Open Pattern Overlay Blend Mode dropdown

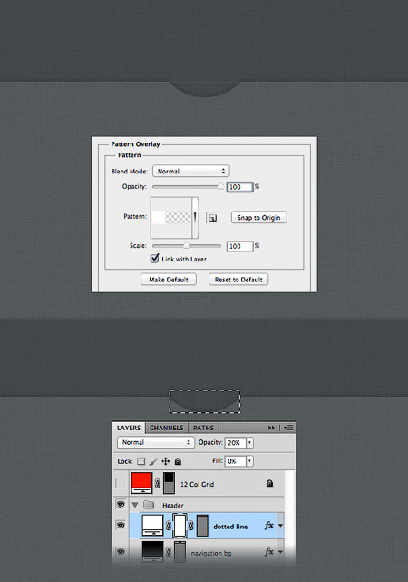click(x=190, y=171)
